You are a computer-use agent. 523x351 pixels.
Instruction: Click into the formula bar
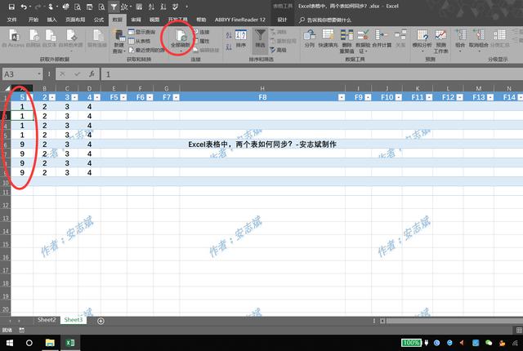click(312, 74)
